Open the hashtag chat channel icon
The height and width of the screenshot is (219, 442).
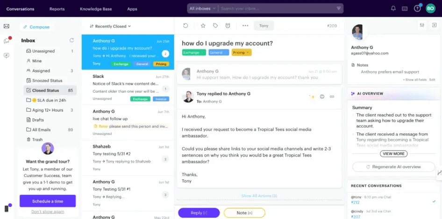tap(7, 55)
